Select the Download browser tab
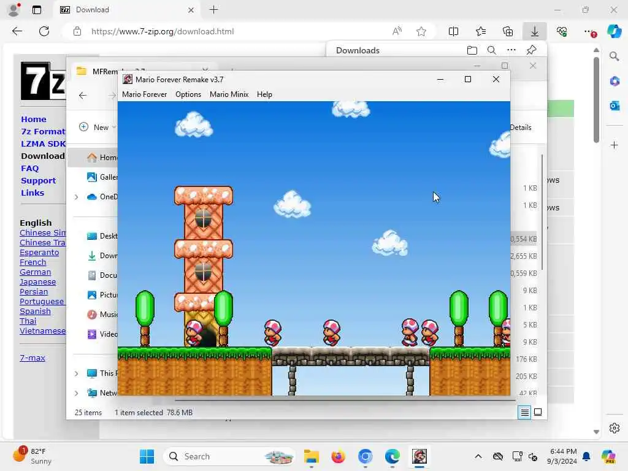 coord(128,10)
